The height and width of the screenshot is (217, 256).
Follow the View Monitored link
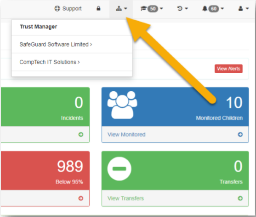click(x=126, y=135)
